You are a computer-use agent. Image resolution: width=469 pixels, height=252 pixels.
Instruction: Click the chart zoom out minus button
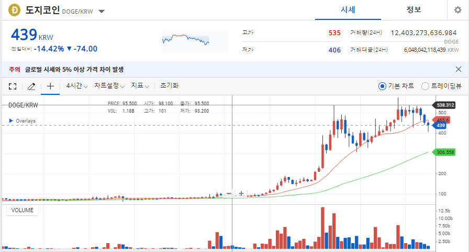[229, 193]
